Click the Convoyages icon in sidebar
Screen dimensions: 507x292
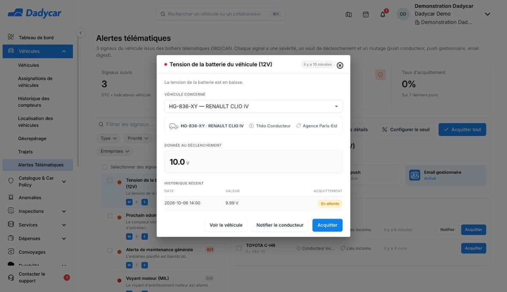click(11, 252)
